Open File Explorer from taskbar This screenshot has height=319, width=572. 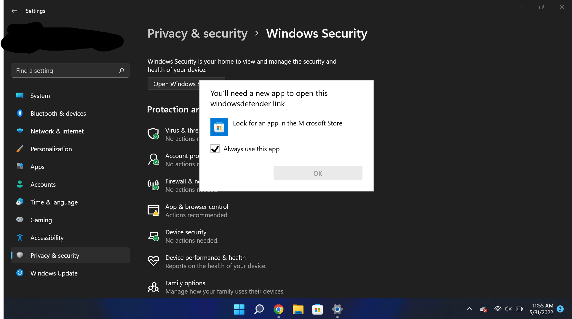click(x=298, y=309)
